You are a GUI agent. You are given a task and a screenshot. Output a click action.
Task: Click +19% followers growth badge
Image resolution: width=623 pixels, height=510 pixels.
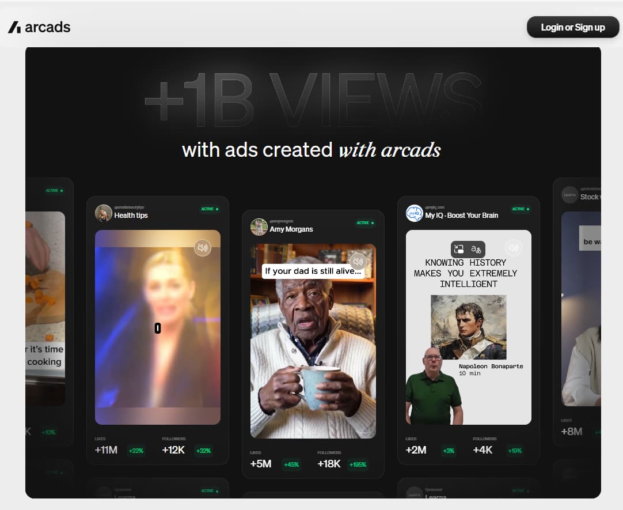[x=515, y=451]
